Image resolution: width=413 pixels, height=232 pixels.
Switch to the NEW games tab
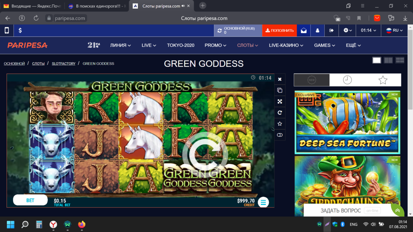(311, 80)
